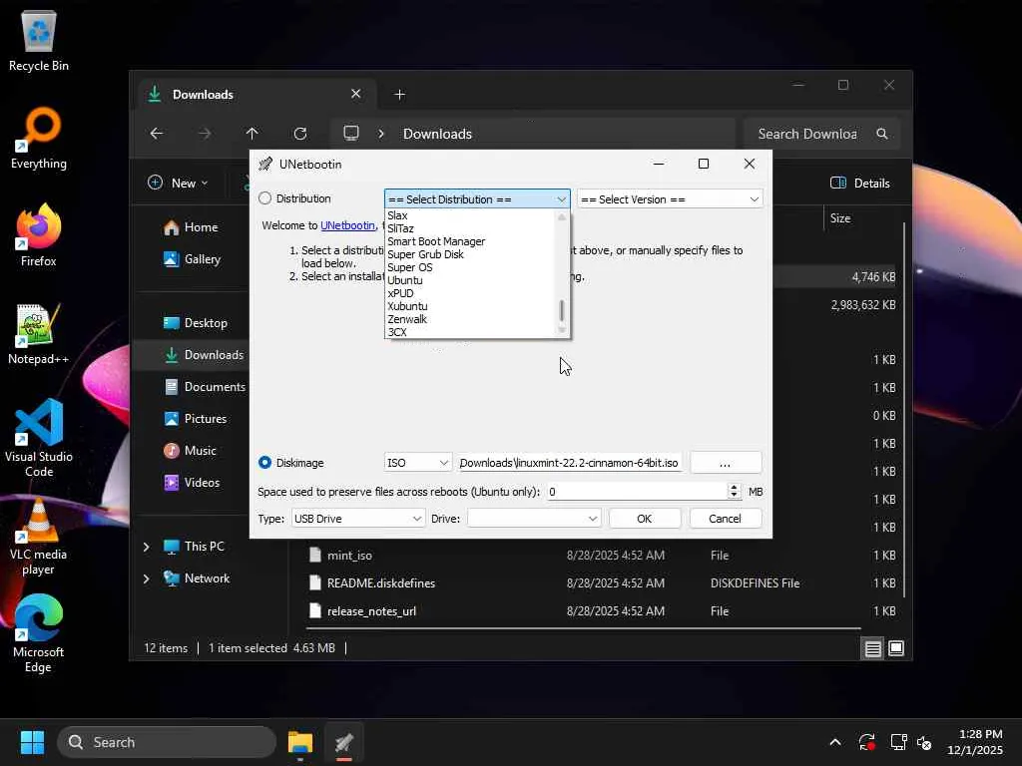Open the Select Version dropdown
1022x766 pixels.
click(670, 199)
